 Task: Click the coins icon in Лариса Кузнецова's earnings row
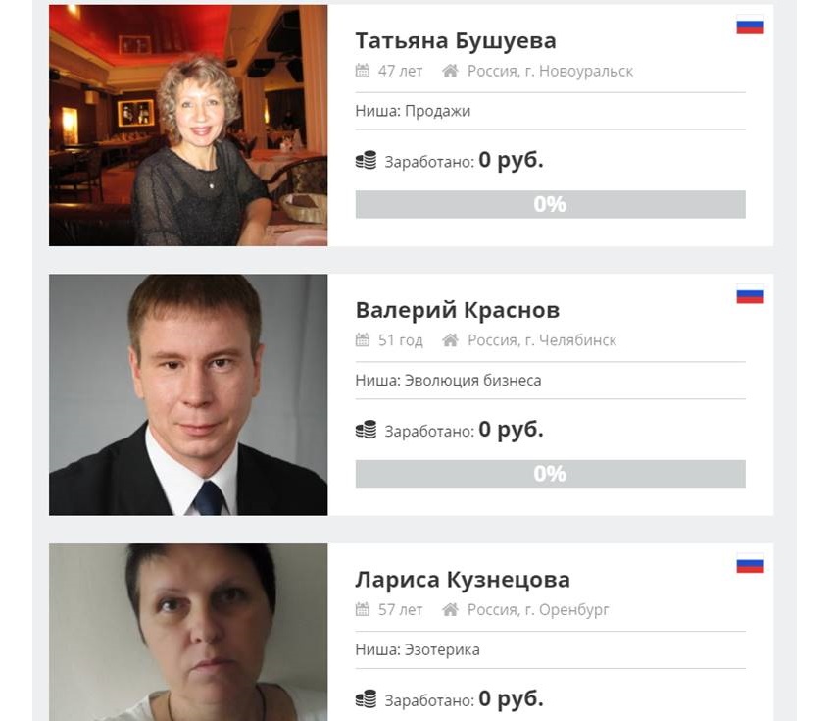(x=367, y=699)
